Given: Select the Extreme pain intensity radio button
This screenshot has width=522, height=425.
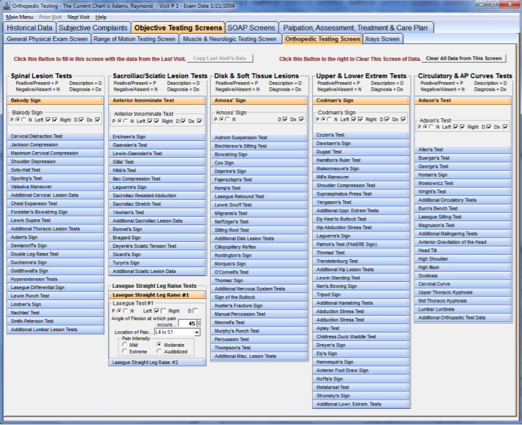Looking at the screenshot, I should [125, 351].
